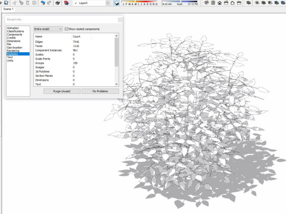
Task: Click the Purge Unused button
Action: [x=62, y=91]
